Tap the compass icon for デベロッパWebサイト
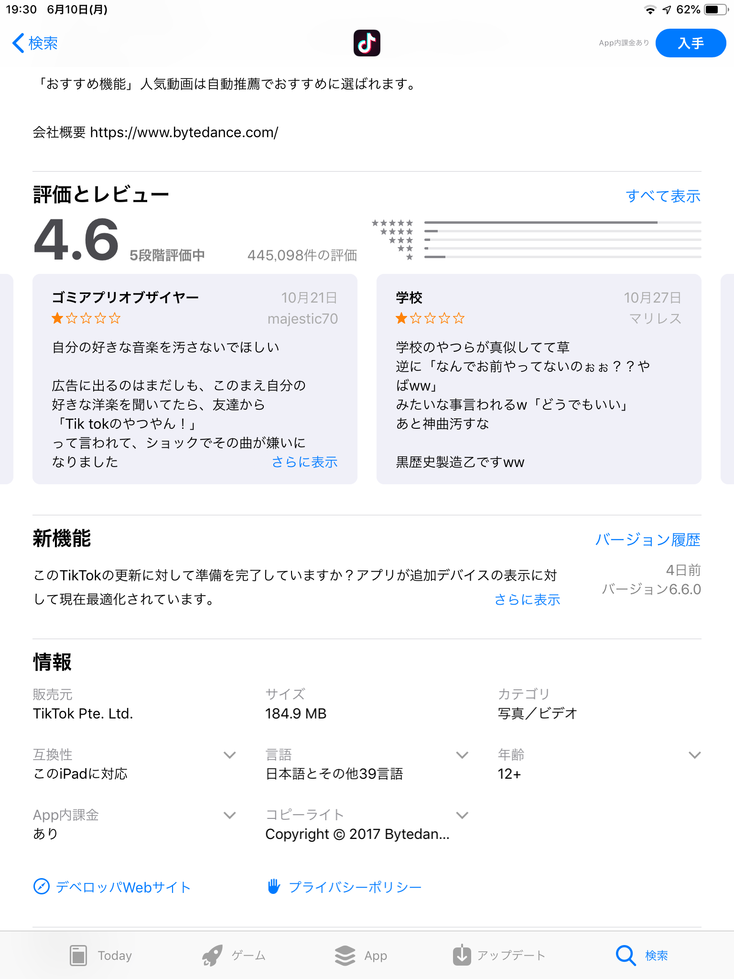 42,887
